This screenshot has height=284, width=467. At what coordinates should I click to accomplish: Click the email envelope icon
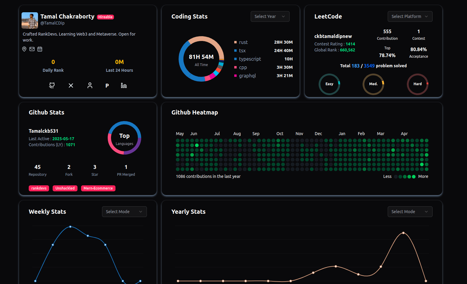[32, 49]
